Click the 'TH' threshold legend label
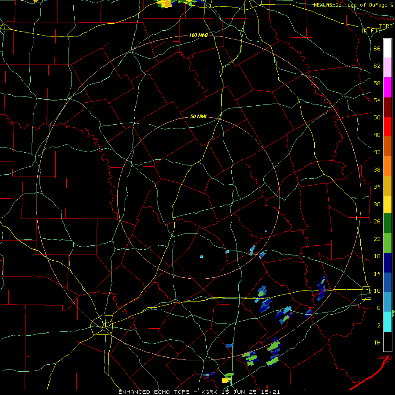 coord(377,343)
